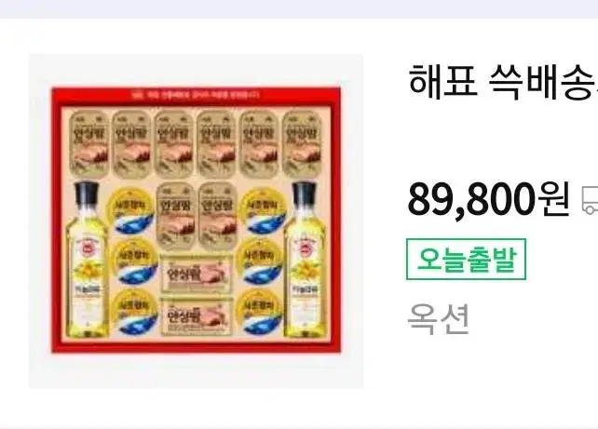
Task: Select the 89,800원 price text
Action: [489, 200]
